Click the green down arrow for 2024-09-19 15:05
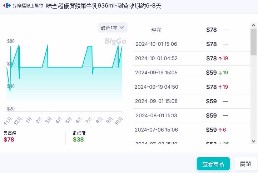The width and height of the screenshot is (258, 173). [220, 73]
